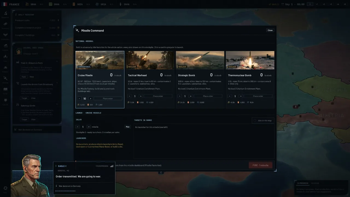
Task: Click the NUCLEAR tag on Tactical Warhead
Action: coord(132,67)
